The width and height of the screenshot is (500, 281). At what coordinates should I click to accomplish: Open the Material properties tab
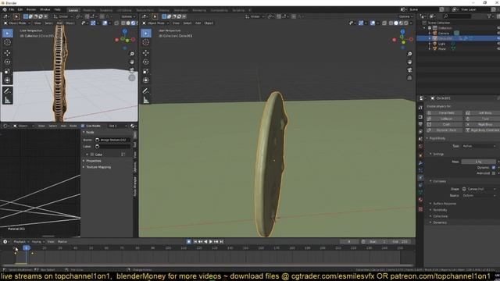pos(420,200)
